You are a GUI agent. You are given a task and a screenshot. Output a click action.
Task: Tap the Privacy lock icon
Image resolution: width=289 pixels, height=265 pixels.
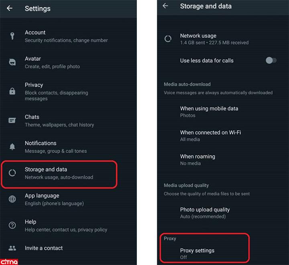coord(12,91)
